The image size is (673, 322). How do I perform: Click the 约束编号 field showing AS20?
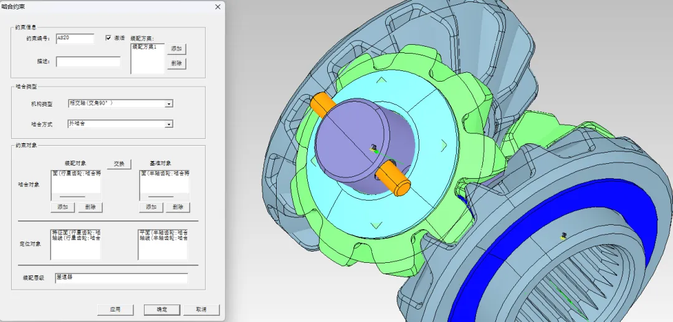coord(75,39)
